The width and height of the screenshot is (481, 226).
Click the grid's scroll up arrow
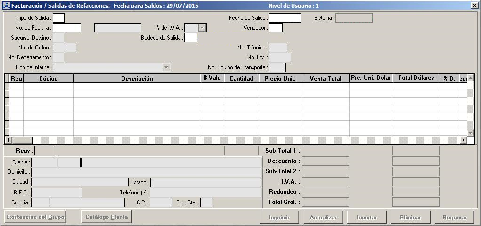470,78
